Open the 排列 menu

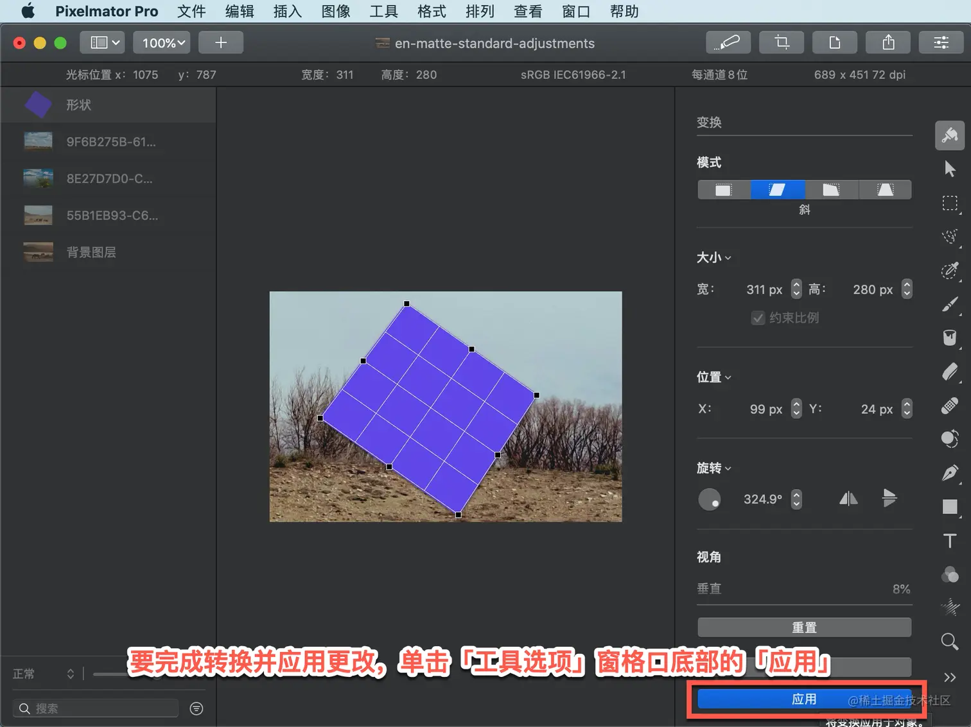[480, 11]
